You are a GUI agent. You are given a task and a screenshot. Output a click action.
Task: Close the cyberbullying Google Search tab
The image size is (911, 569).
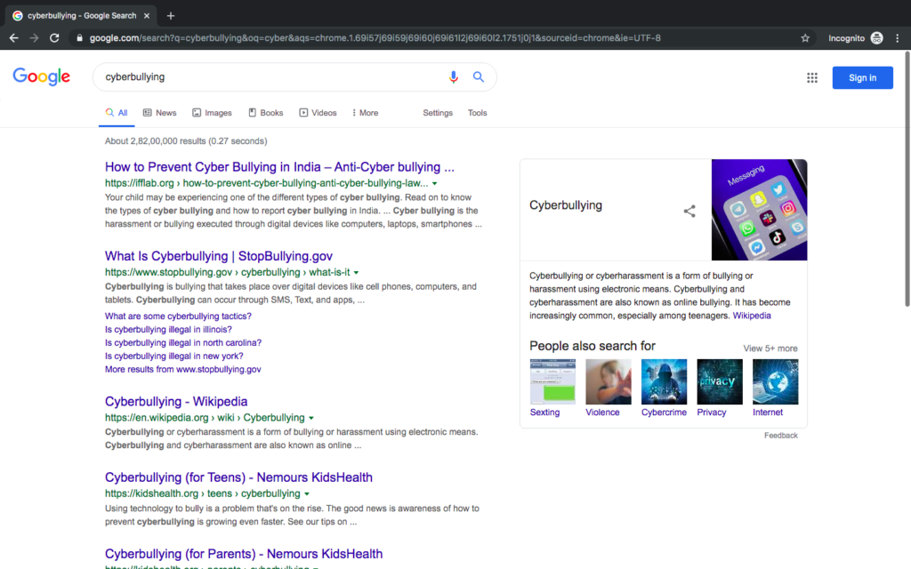[x=147, y=16]
